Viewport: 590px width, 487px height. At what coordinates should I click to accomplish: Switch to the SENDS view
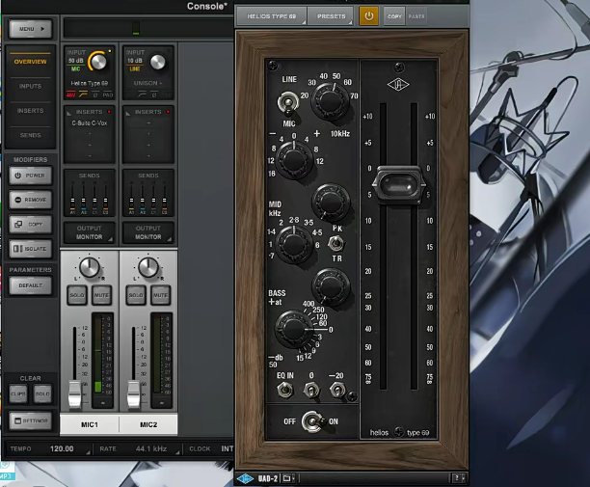[x=31, y=135]
